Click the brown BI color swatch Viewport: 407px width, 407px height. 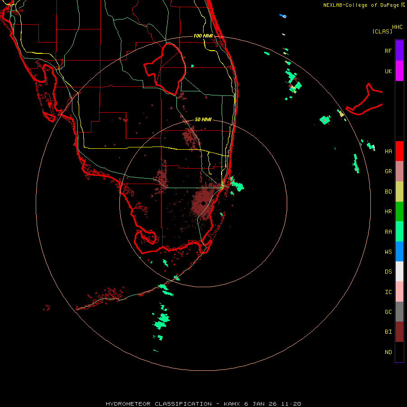pos(399,332)
